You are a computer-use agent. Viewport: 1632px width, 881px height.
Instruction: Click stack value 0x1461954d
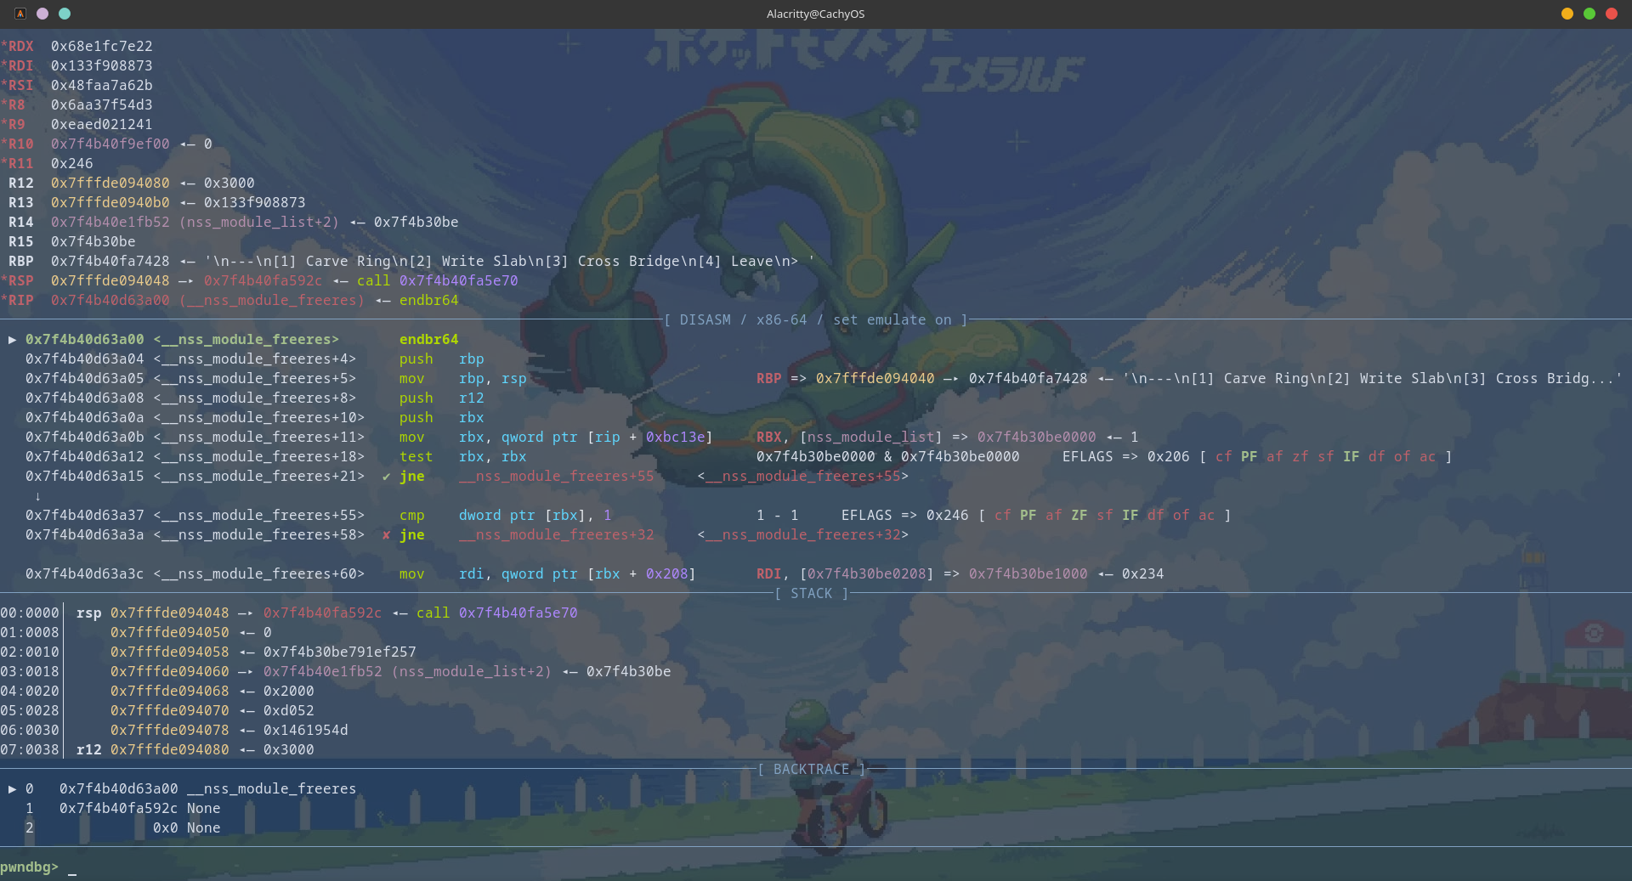306,730
